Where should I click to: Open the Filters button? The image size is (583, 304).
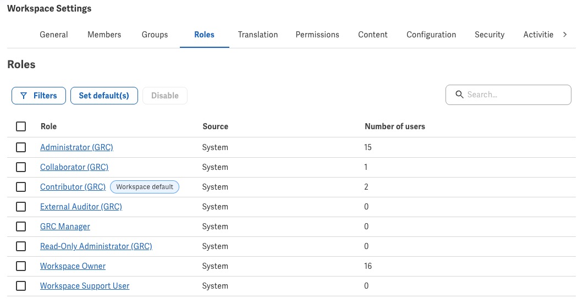38,96
